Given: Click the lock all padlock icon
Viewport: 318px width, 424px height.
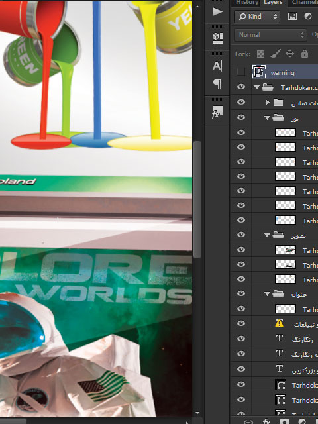Looking at the screenshot, I should (x=305, y=54).
